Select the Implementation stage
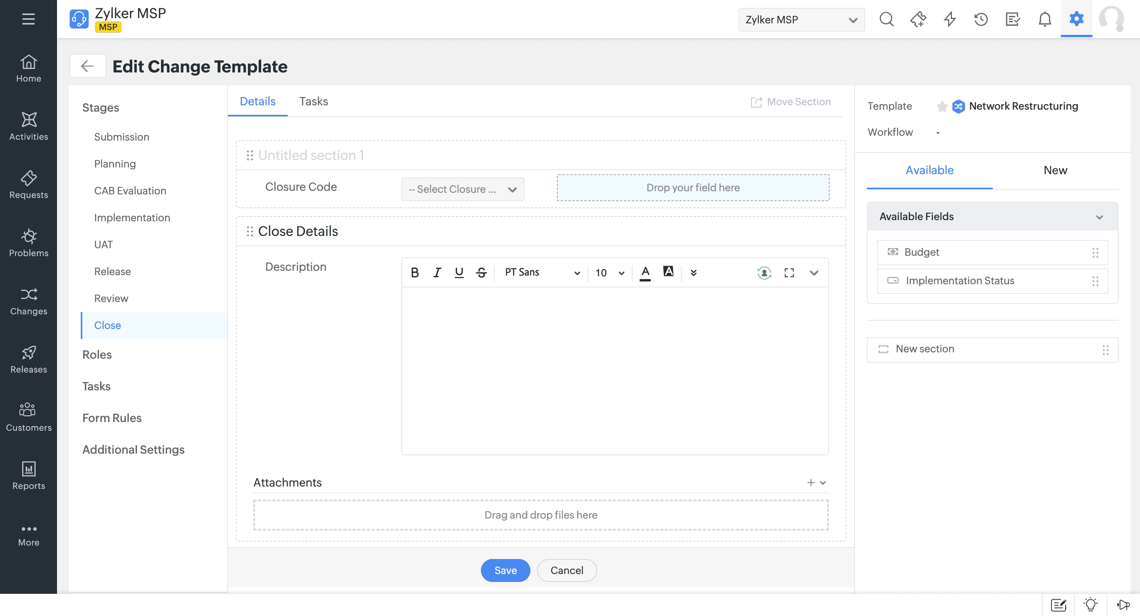The height and width of the screenshot is (616, 1140). coord(132,218)
